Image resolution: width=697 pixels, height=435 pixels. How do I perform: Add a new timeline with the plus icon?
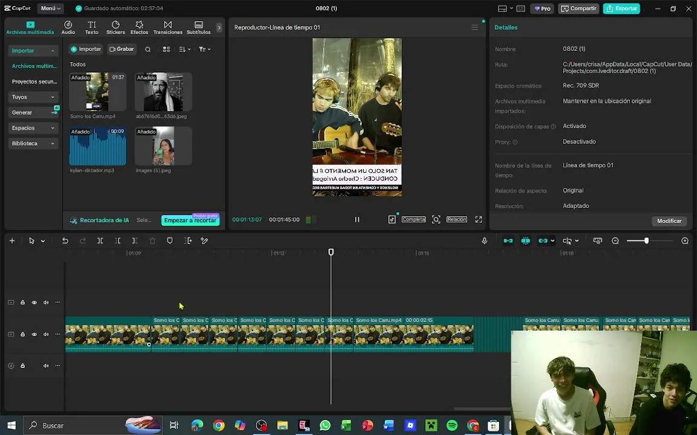tap(12, 240)
